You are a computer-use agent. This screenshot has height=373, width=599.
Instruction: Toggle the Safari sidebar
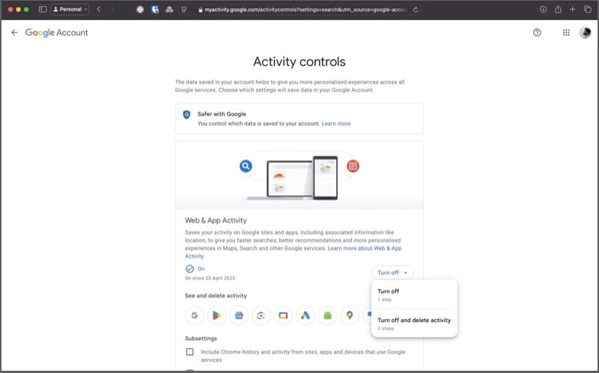[43, 9]
